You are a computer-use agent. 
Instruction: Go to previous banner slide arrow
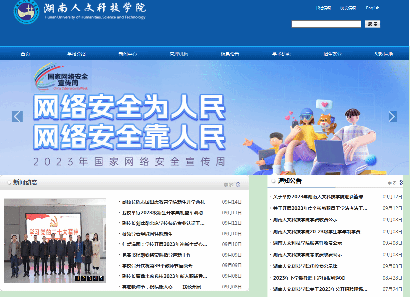pyautogui.click(x=17, y=117)
